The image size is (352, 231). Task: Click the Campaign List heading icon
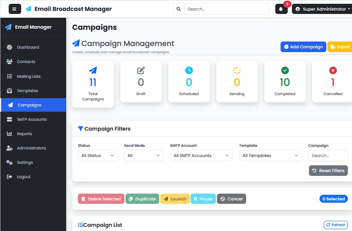point(81,225)
